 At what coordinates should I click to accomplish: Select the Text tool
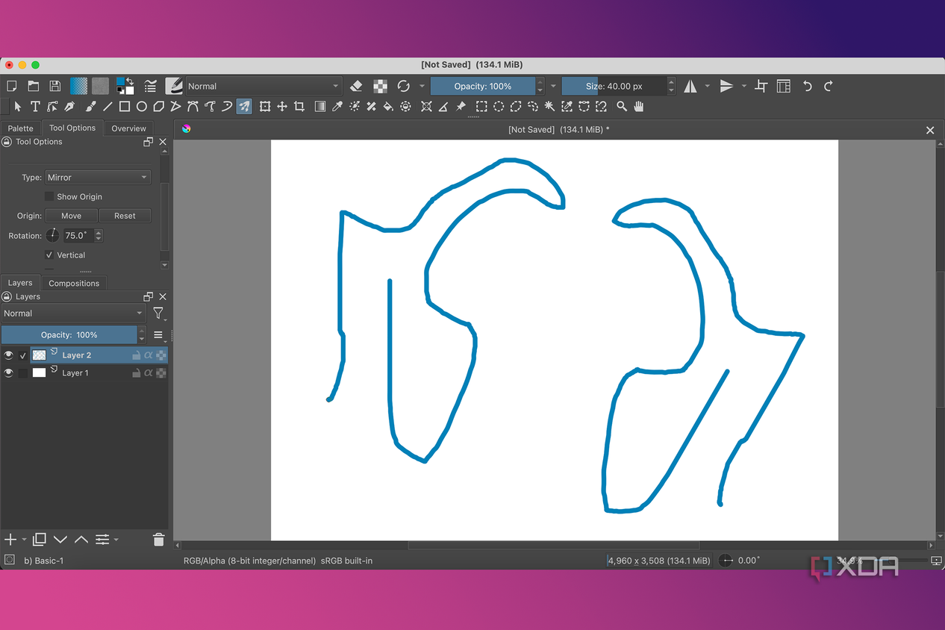[x=35, y=107]
